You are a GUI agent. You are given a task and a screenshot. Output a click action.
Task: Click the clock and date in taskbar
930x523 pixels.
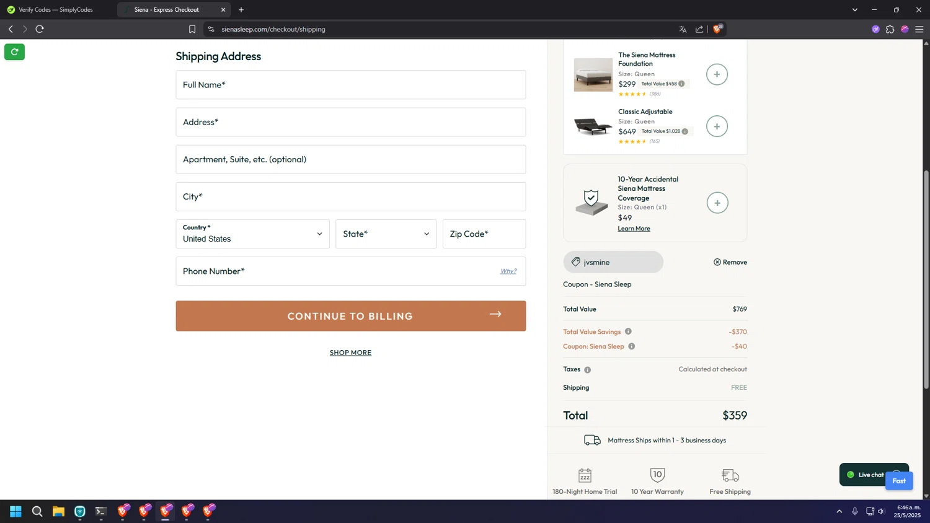pos(907,511)
